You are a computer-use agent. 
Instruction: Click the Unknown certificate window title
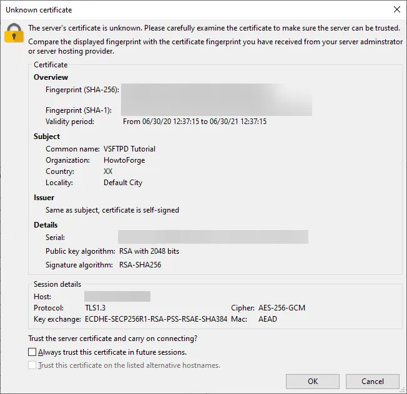[39, 10]
